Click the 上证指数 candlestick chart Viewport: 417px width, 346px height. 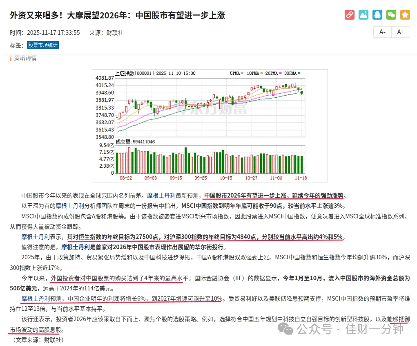(209, 106)
